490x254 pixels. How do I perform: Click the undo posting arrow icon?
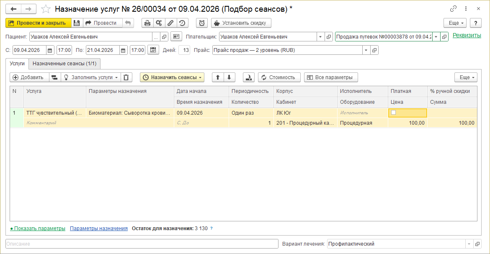[x=128, y=23]
